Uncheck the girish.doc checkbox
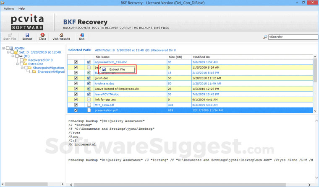 click(x=76, y=78)
